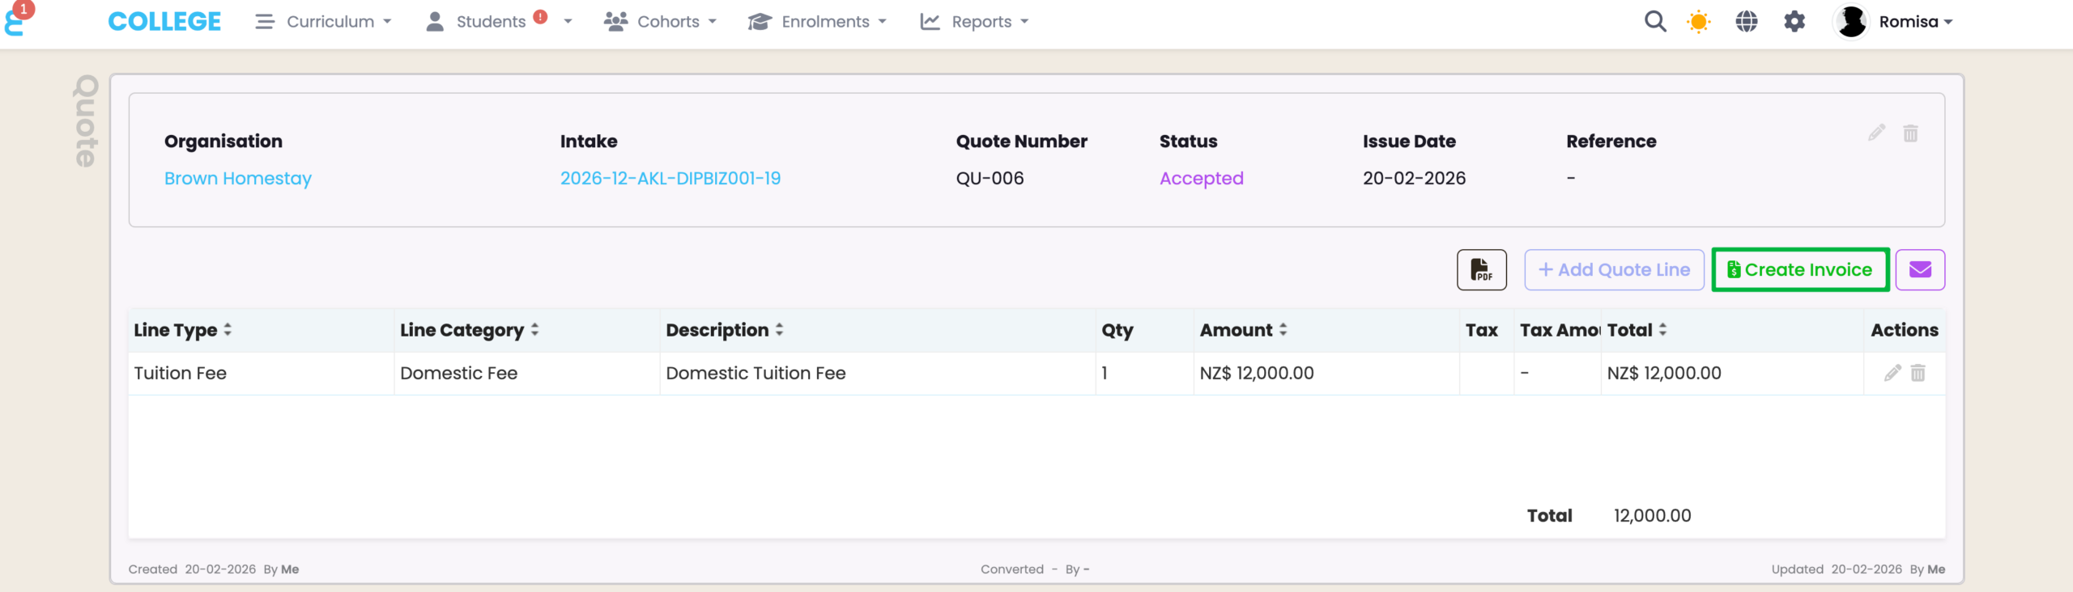Delete the quote using header trash icon

tap(1910, 133)
